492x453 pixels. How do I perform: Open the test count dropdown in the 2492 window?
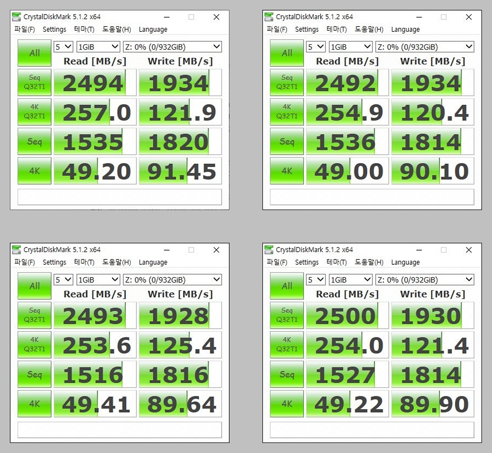pos(316,47)
